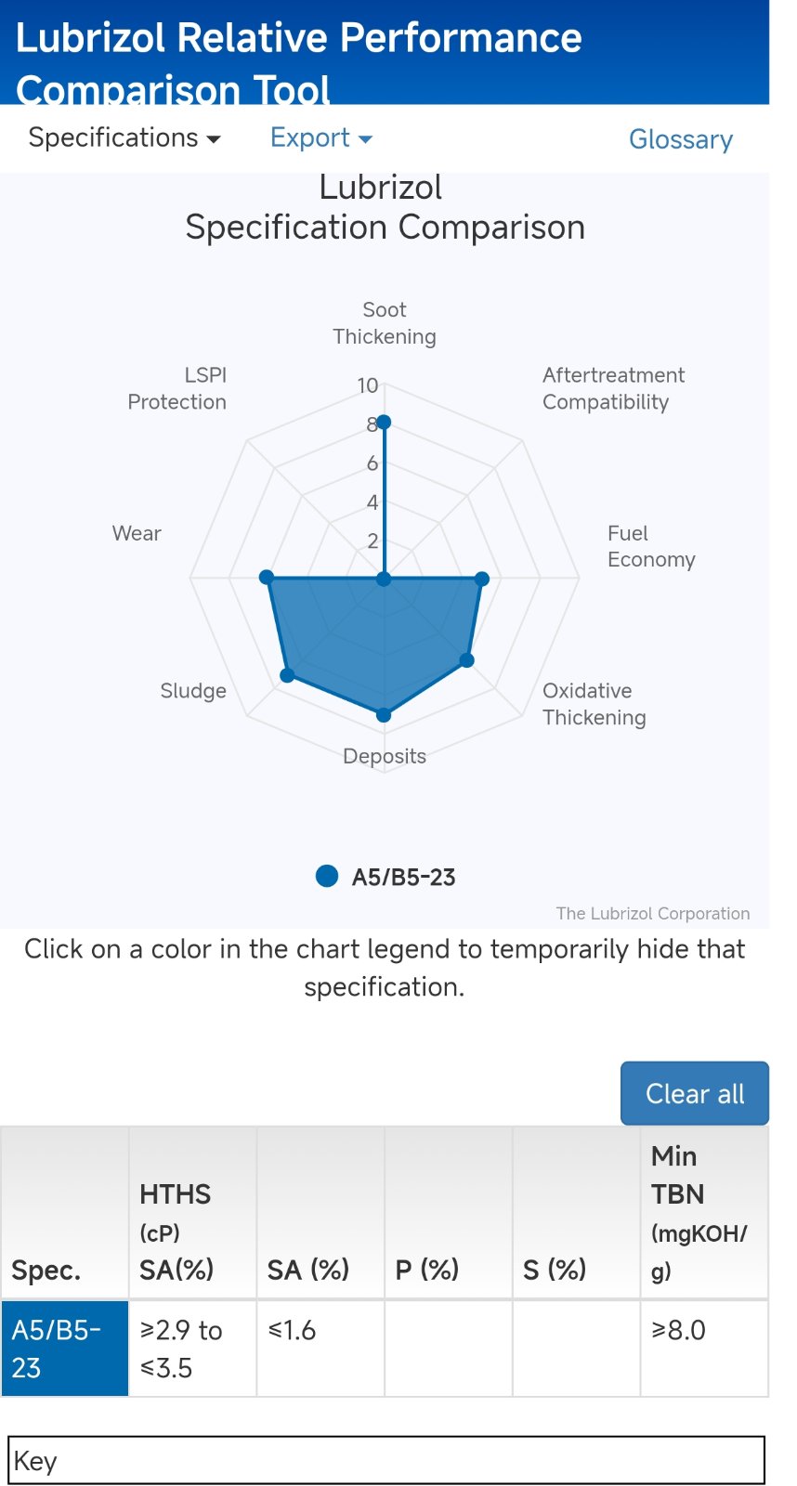Hide the A5/B5-23 series via legend label
This screenshot has width=797, height=1486.
coord(403,877)
